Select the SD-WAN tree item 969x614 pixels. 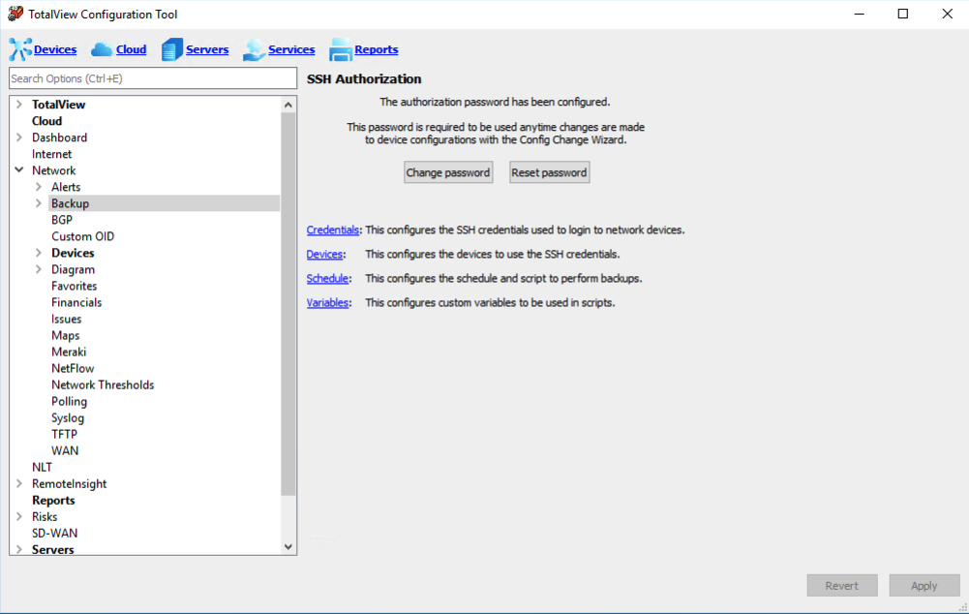click(55, 533)
